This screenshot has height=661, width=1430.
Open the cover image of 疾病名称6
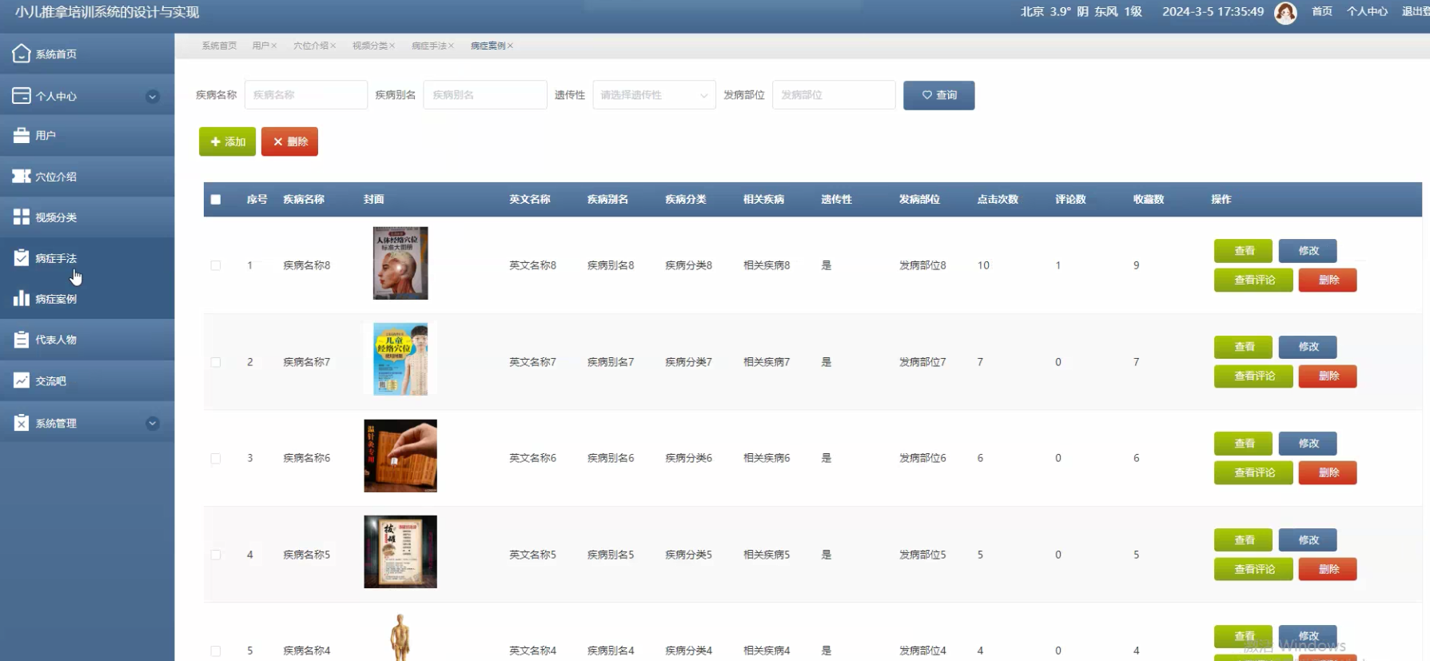point(400,456)
